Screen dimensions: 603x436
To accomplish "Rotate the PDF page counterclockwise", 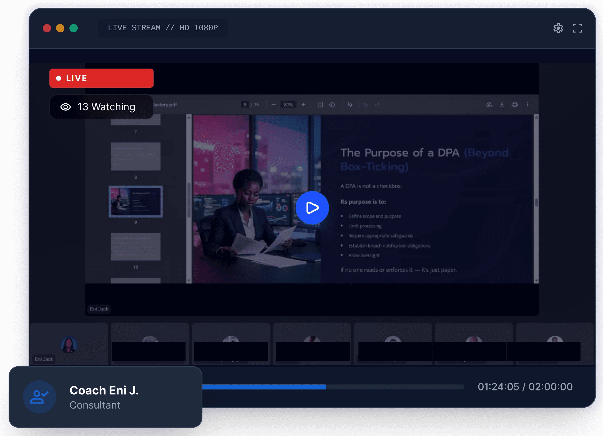I will pyautogui.click(x=332, y=105).
